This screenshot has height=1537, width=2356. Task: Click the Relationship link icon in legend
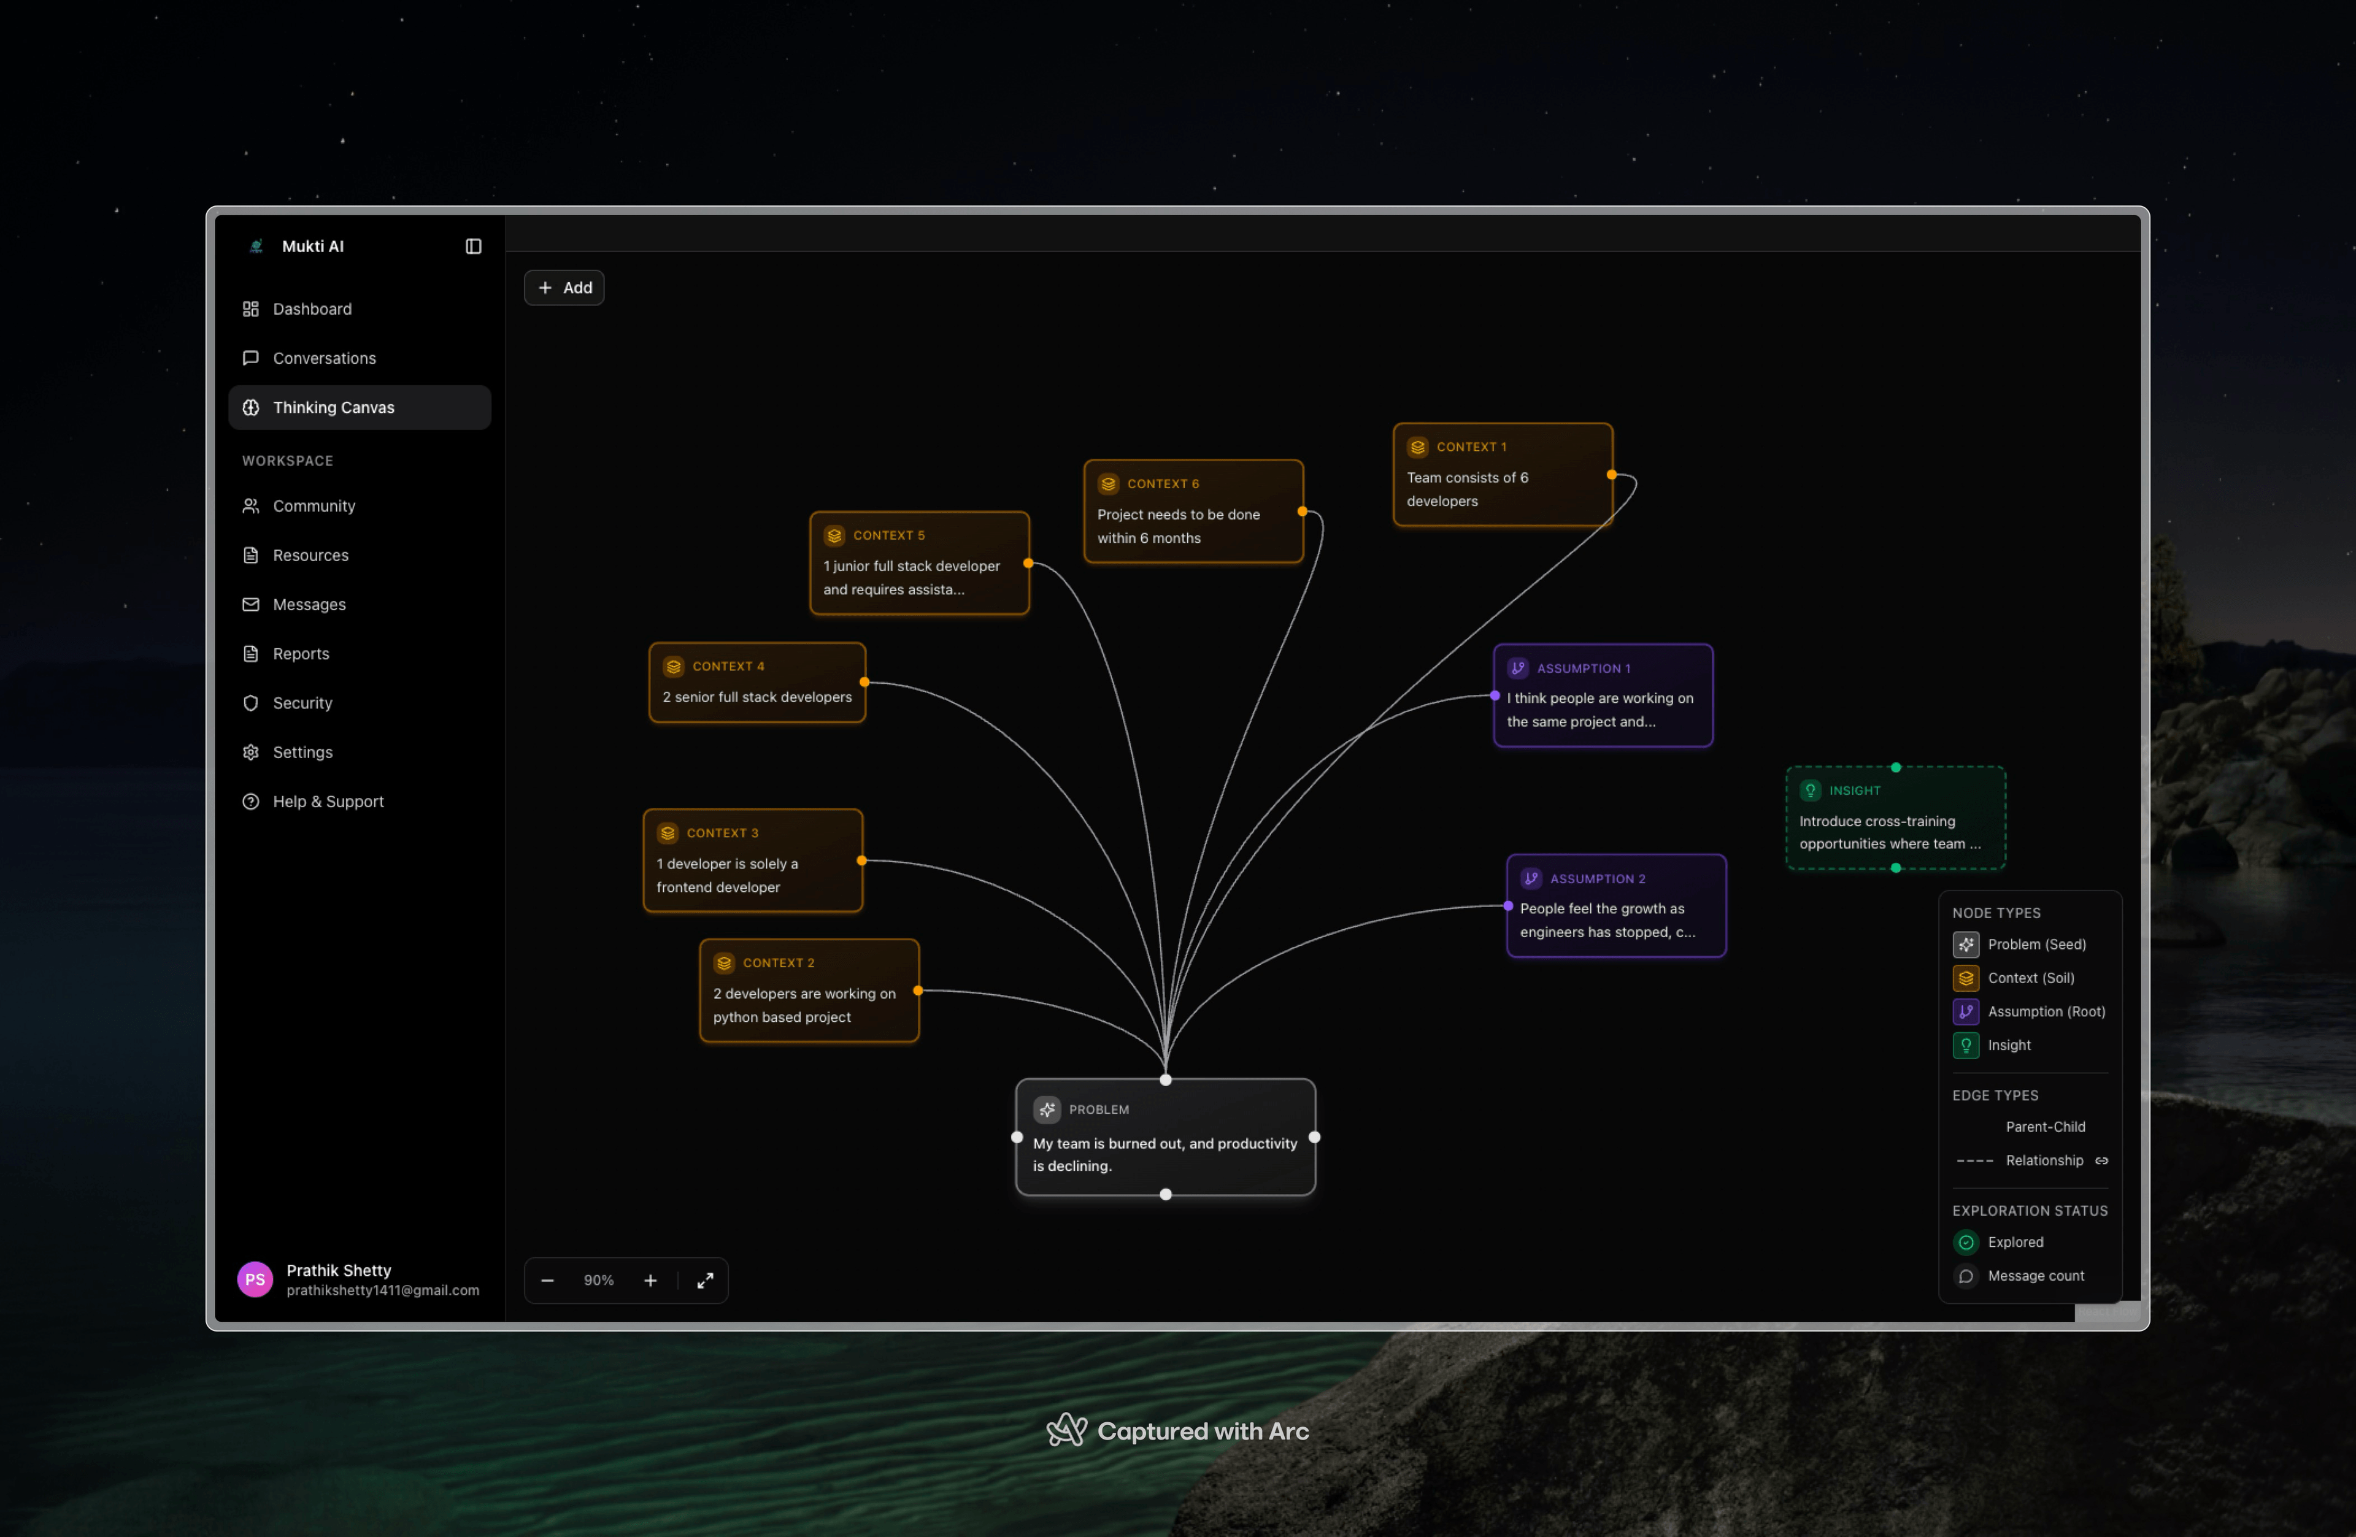pyautogui.click(x=2101, y=1160)
